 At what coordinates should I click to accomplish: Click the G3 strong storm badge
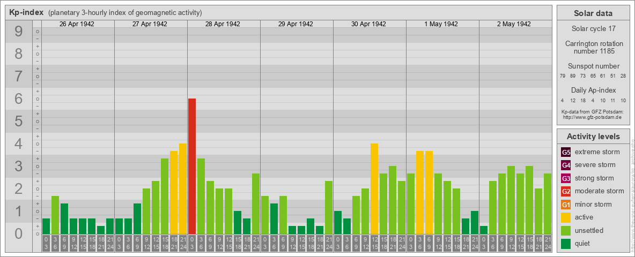click(566, 178)
